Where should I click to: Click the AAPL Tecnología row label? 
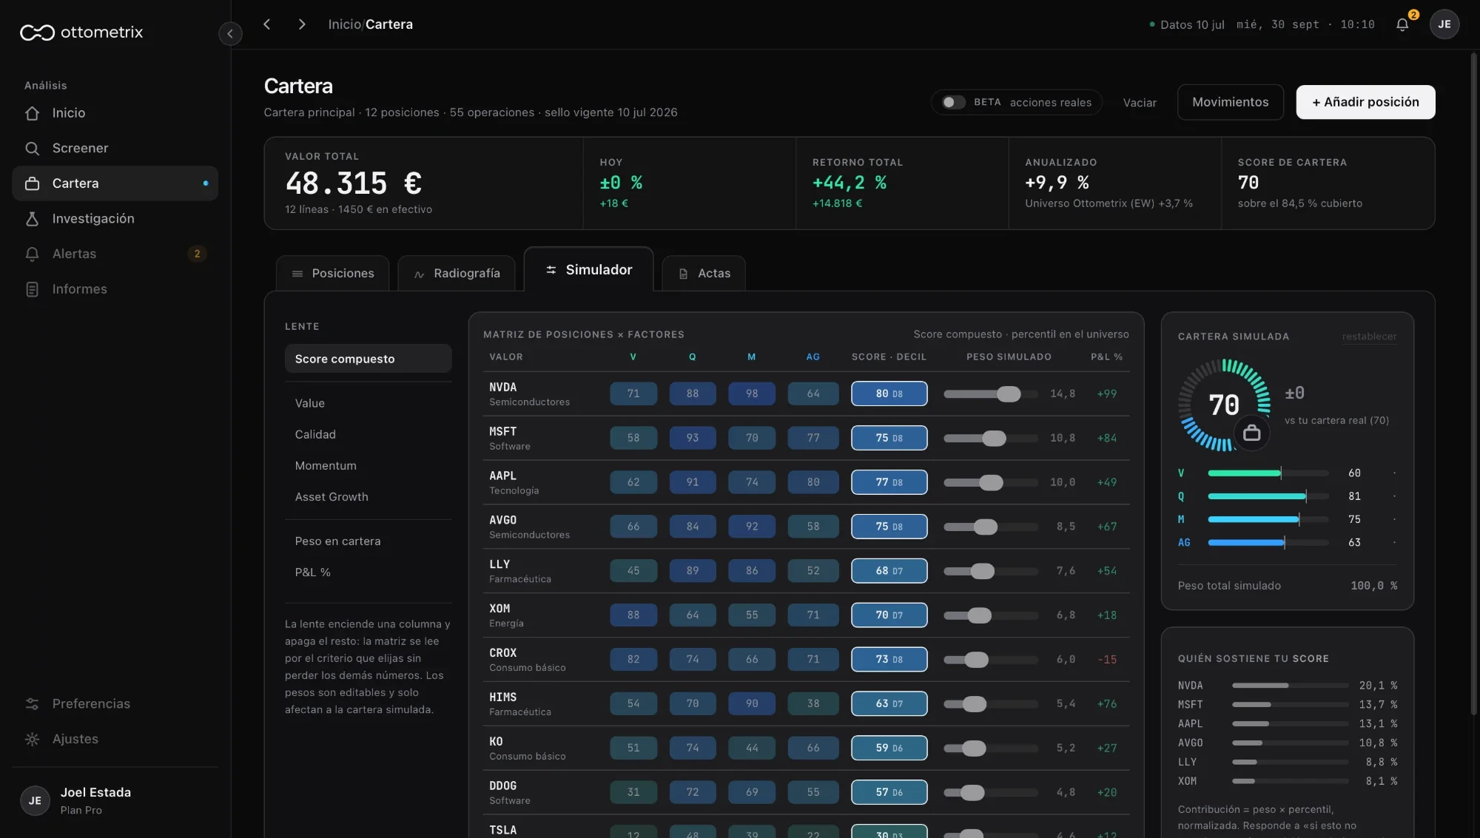tap(514, 483)
